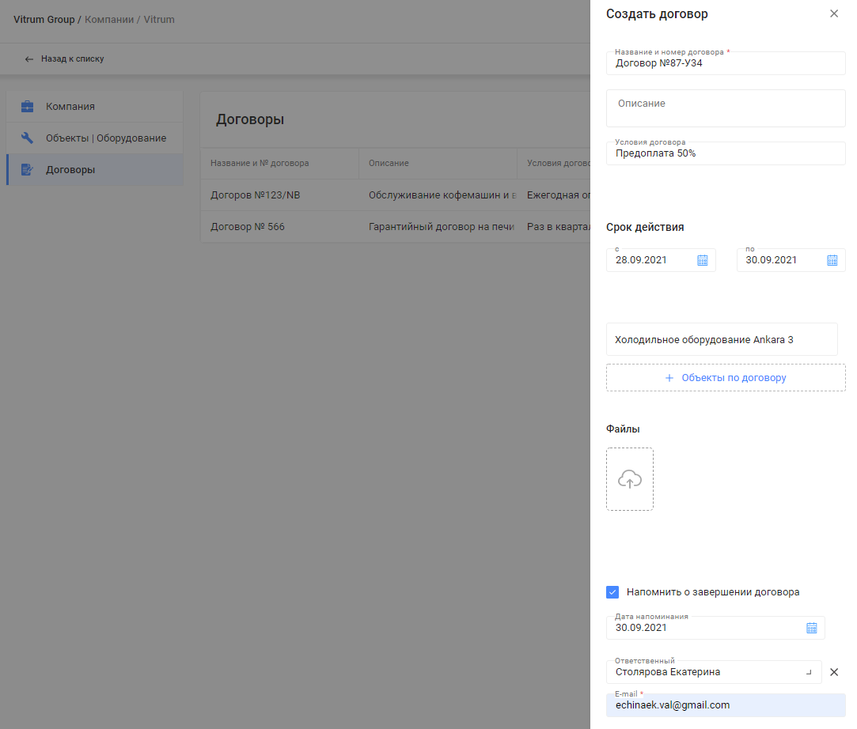Add Объекты по договору button

[726, 378]
